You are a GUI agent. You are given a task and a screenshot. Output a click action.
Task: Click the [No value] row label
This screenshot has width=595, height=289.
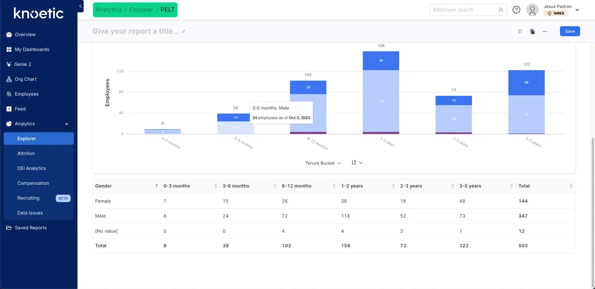click(x=106, y=231)
